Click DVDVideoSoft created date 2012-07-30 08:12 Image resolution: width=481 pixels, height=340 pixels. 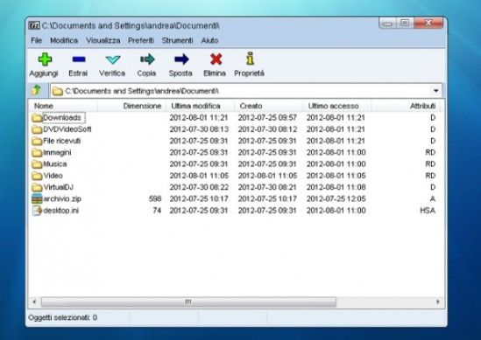(267, 129)
